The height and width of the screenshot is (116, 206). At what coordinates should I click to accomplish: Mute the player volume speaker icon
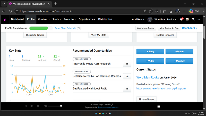point(46,106)
